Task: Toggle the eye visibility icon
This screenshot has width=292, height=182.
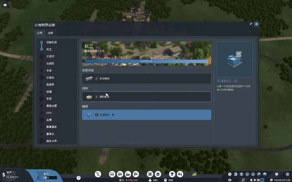Action: [x=230, y=180]
